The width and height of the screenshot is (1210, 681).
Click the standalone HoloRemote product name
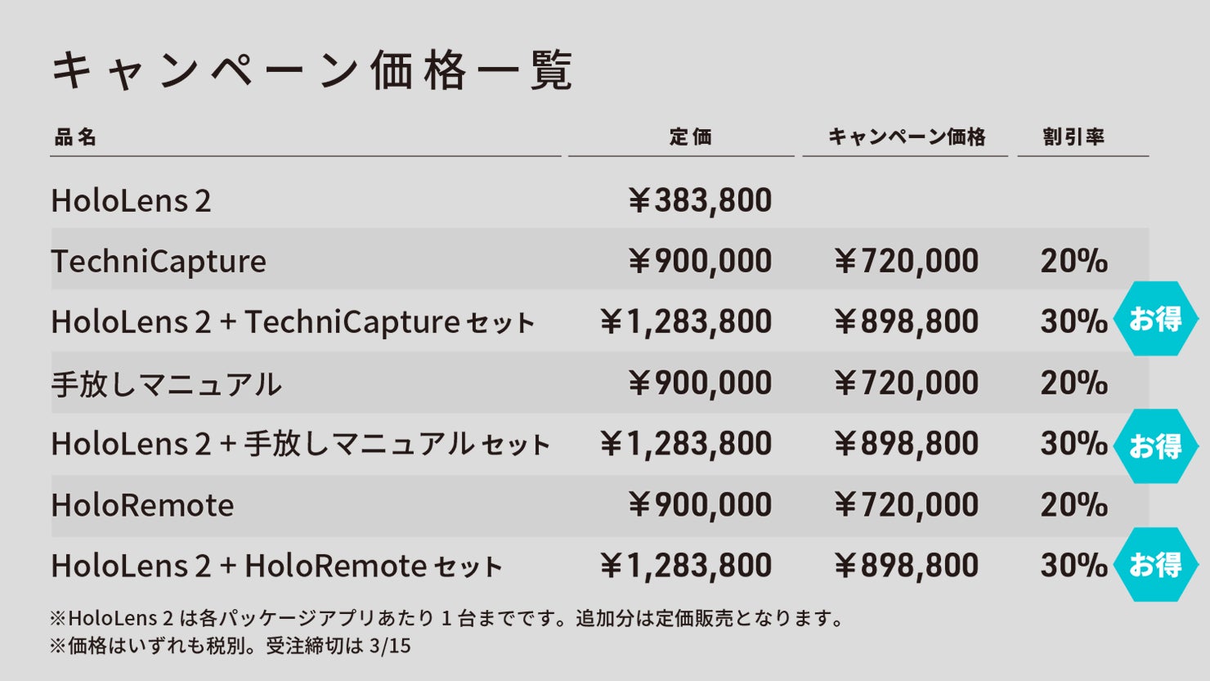pyautogui.click(x=142, y=505)
